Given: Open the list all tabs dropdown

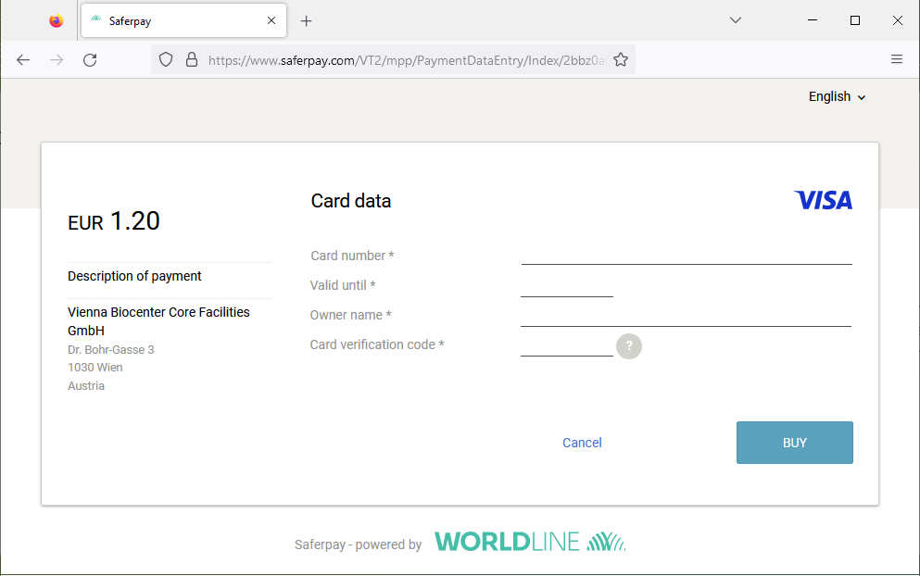Looking at the screenshot, I should (736, 20).
